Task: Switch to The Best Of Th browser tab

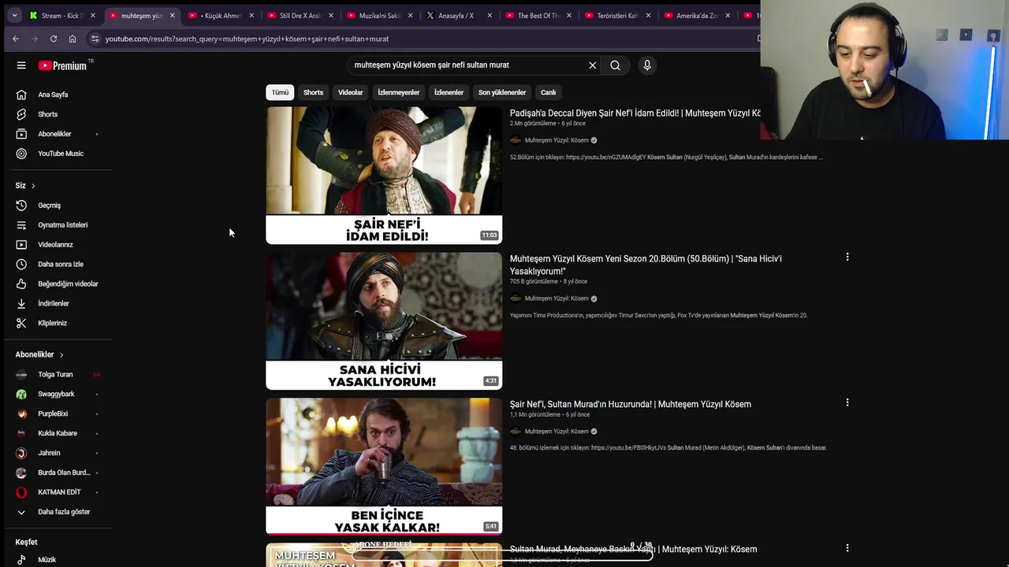Action: [x=538, y=16]
